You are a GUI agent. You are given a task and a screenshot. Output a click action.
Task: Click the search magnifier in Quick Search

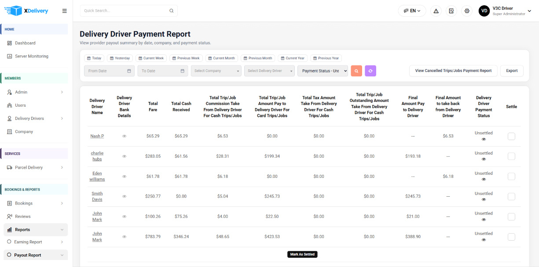[x=172, y=11]
